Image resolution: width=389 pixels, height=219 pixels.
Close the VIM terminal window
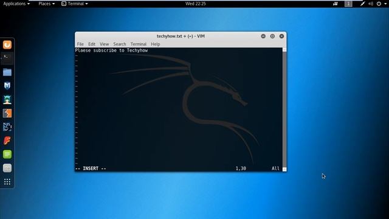(x=281, y=36)
